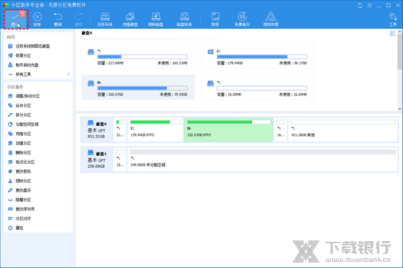Screen dimensions: 403x268
Task: Click scrollbar down arrow in partition list
Action: pos(400,109)
